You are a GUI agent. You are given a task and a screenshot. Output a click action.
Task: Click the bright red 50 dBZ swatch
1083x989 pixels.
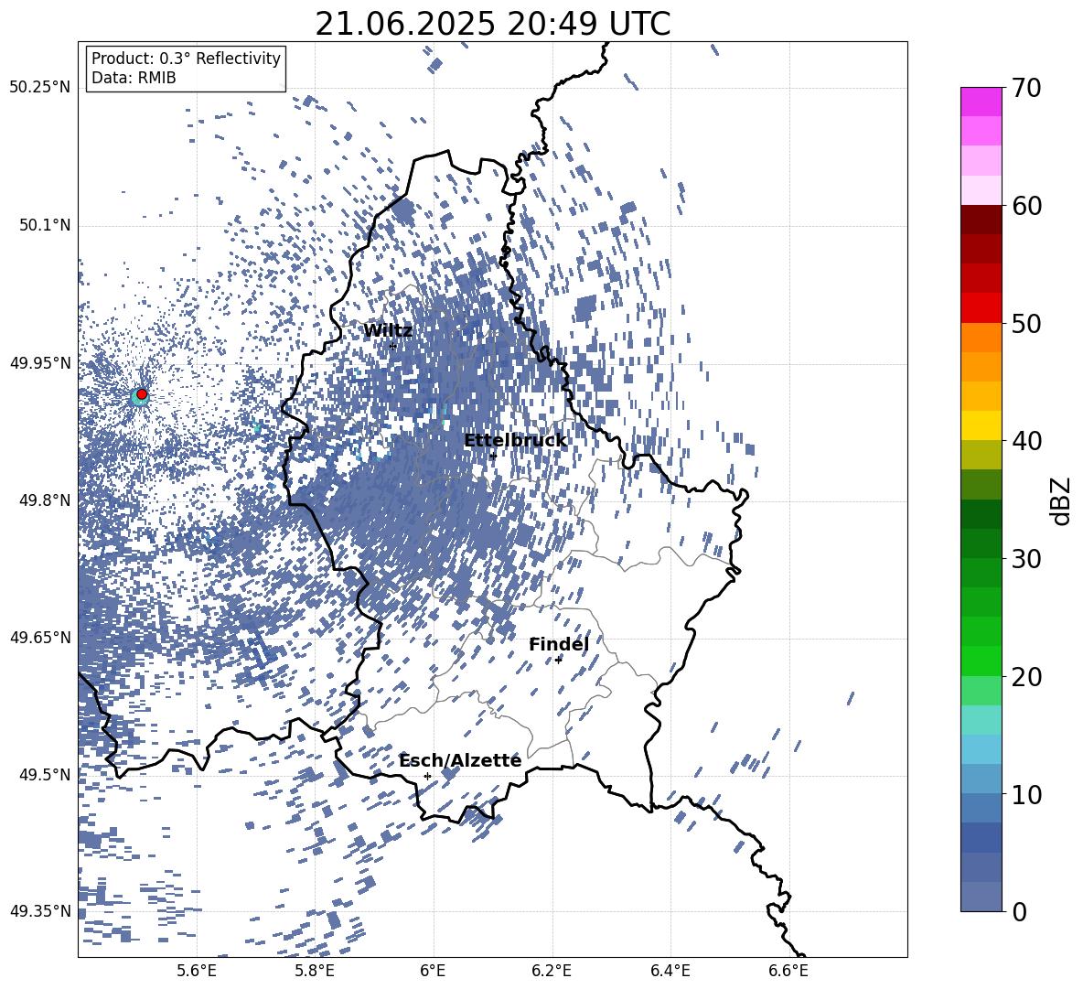click(981, 308)
